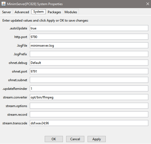
Task: Click the empty stream.options field
Action: click(x=89, y=106)
